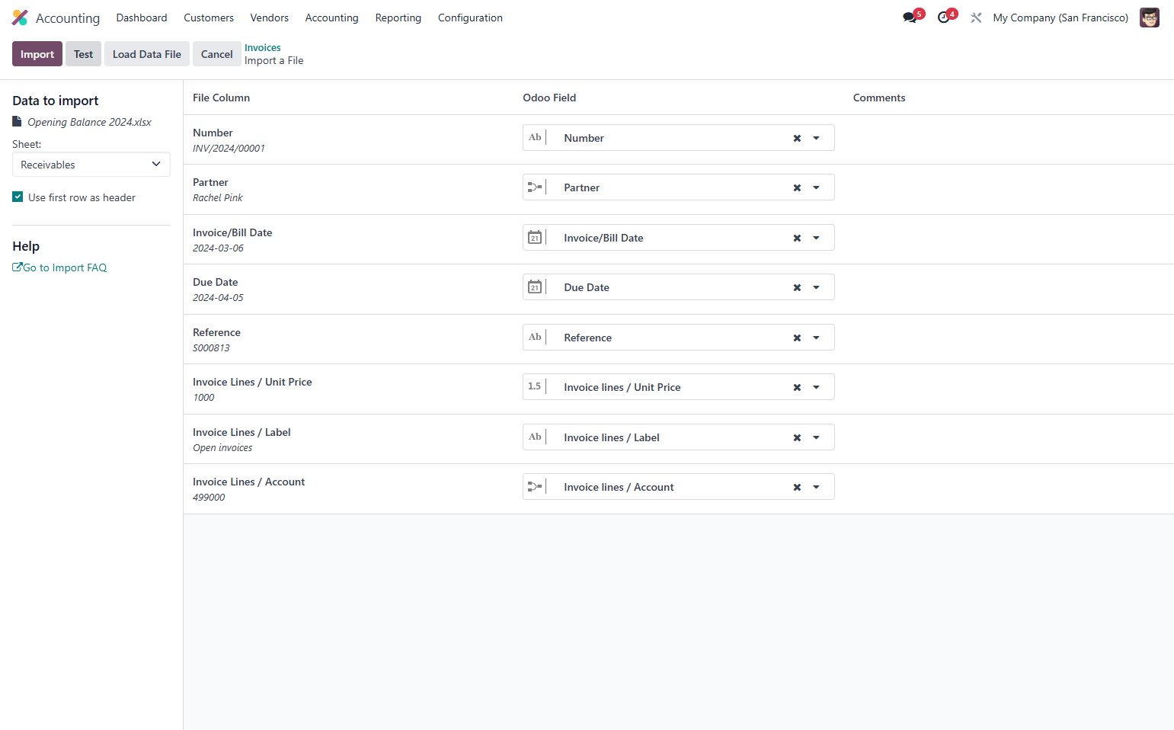
Task: Clear the Unit Price field mapping
Action: (797, 387)
